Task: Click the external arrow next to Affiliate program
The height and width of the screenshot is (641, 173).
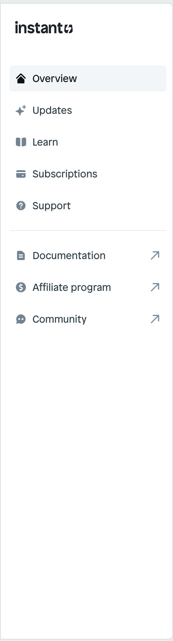Action: 155,287
